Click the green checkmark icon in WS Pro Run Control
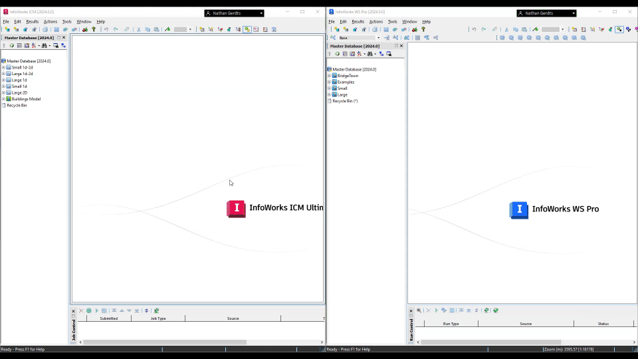Viewport: 638px width, 359px height. pyautogui.click(x=496, y=310)
